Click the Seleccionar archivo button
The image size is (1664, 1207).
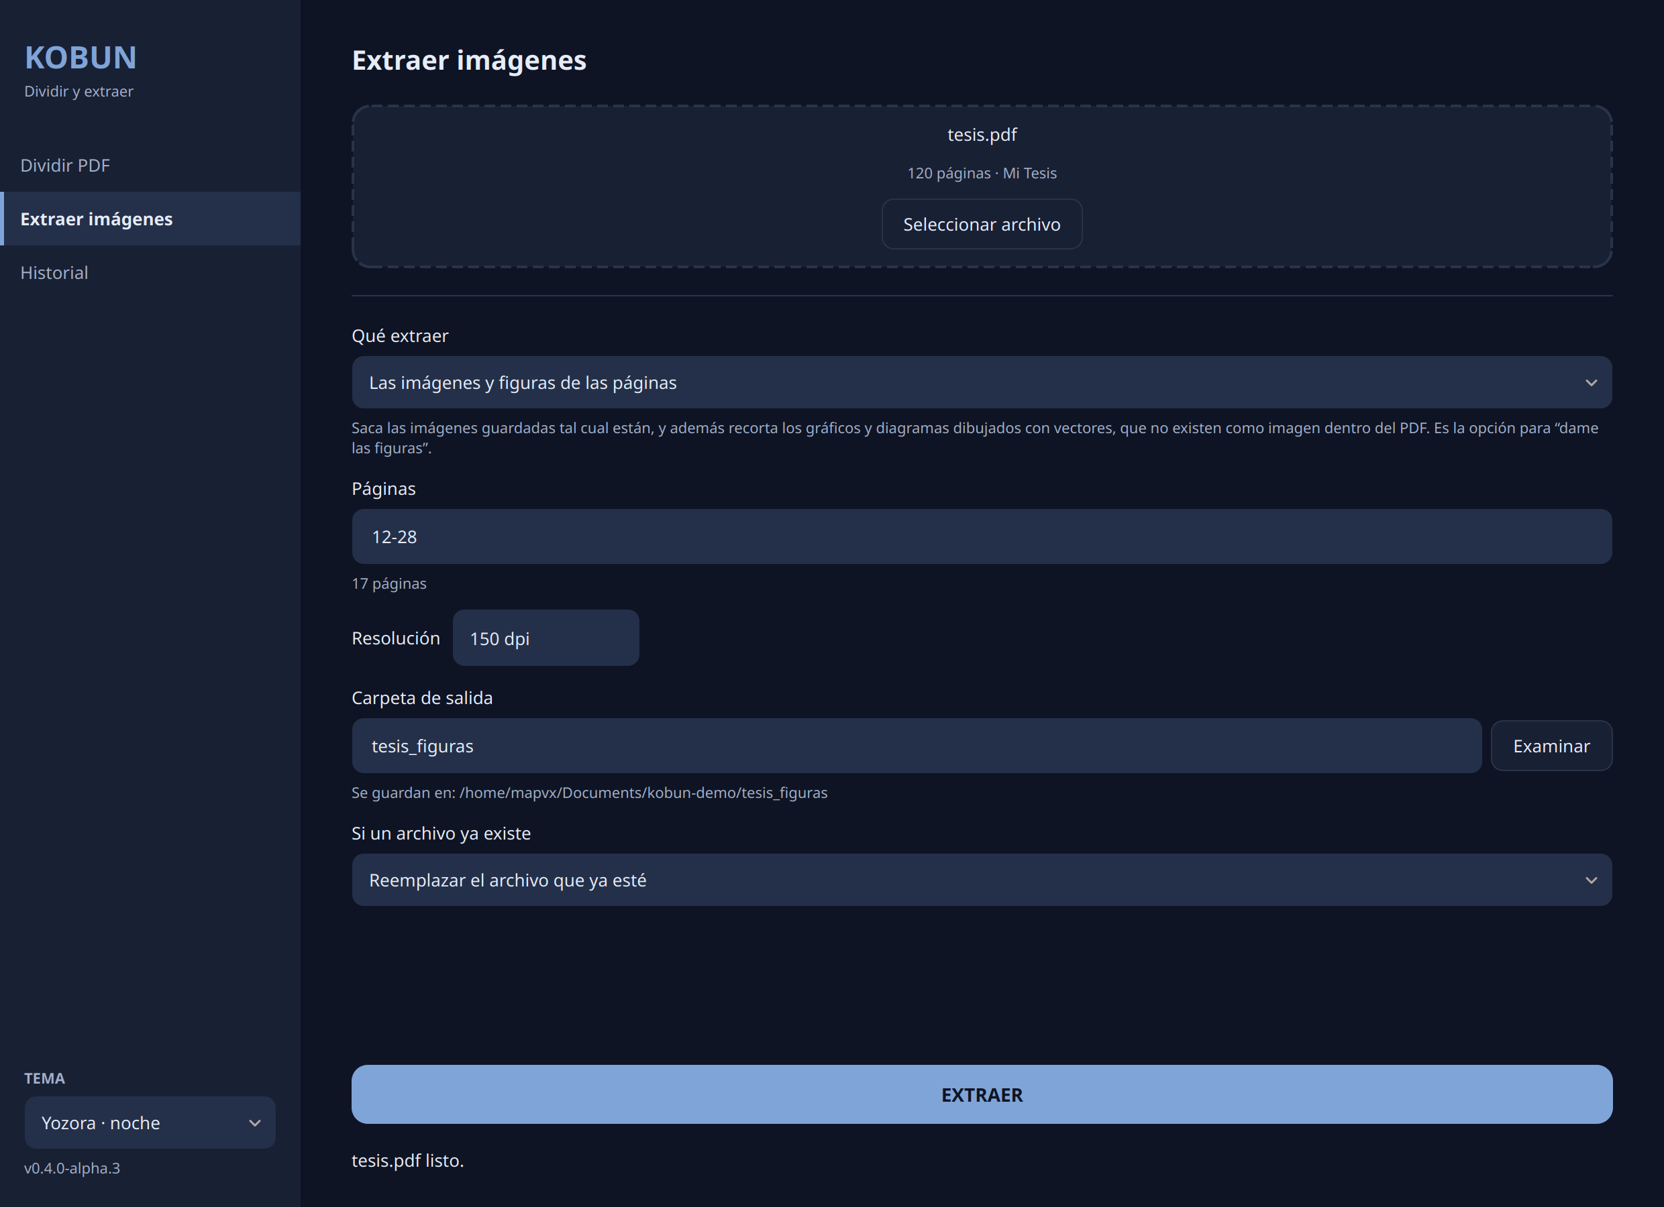point(982,225)
